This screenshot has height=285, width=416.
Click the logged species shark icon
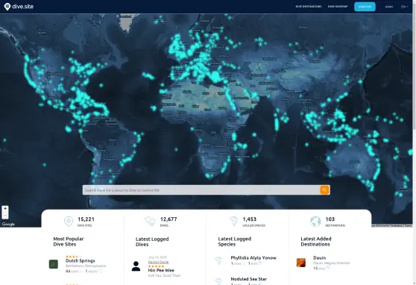pyautogui.click(x=233, y=222)
